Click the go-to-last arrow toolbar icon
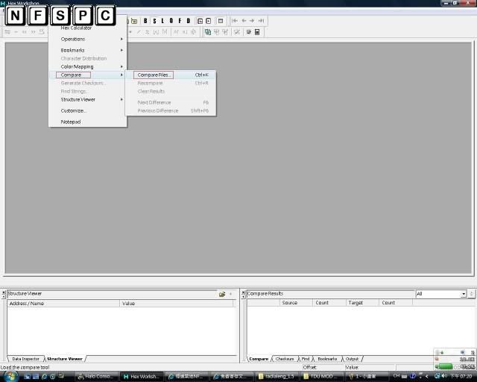Viewport: 477px width, 382px height. 261,21
